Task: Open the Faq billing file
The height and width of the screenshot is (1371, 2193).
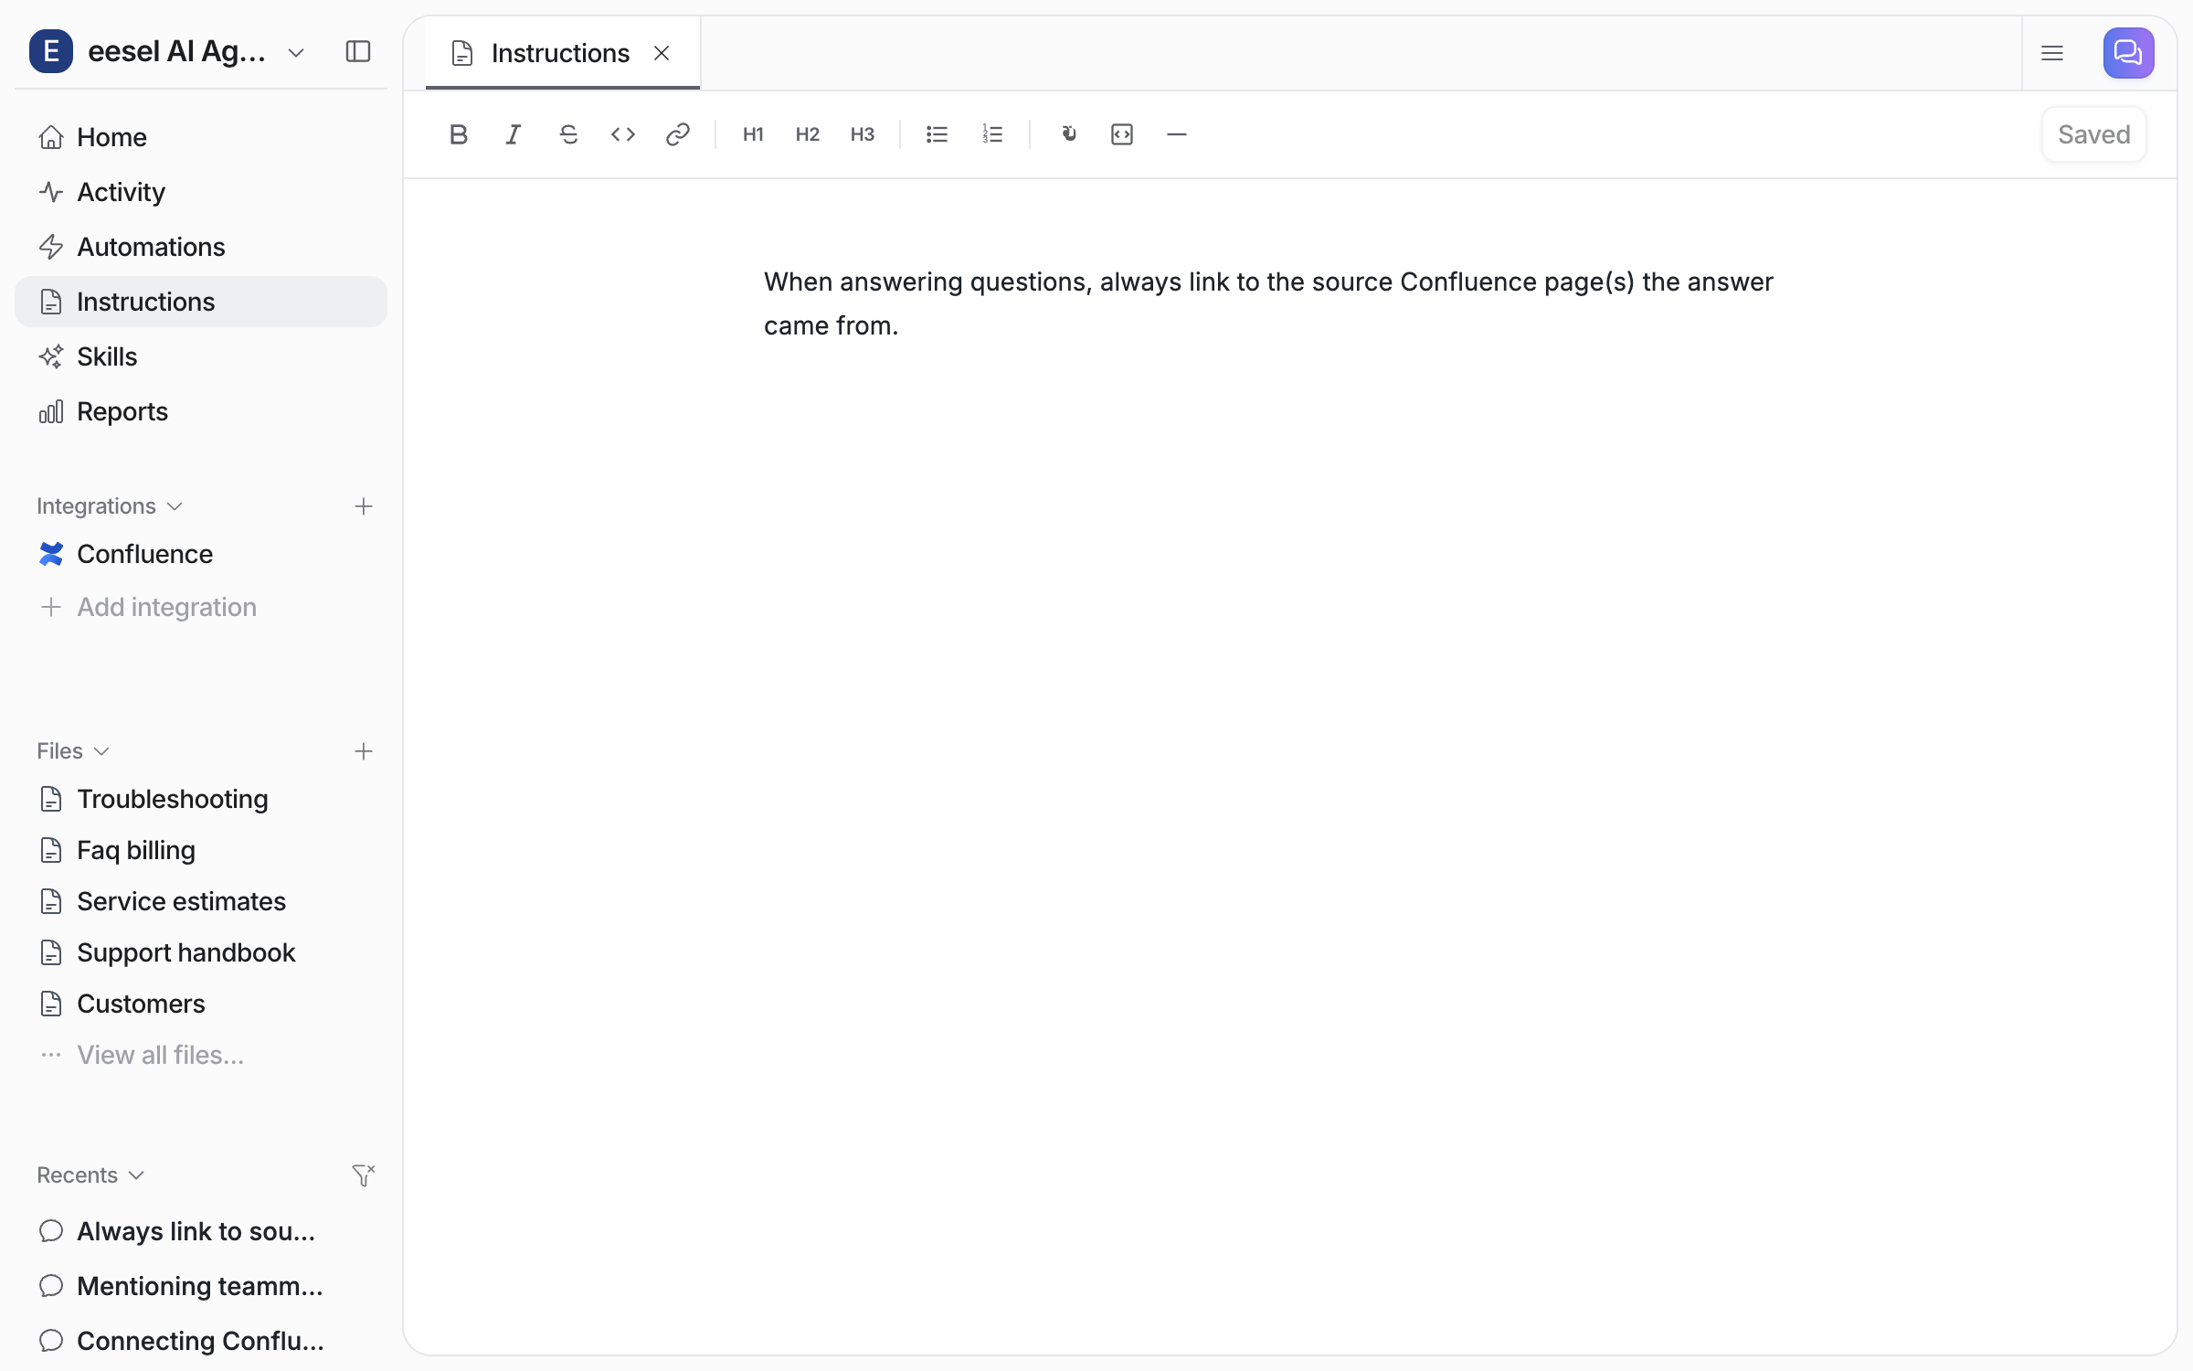Action: click(201, 850)
